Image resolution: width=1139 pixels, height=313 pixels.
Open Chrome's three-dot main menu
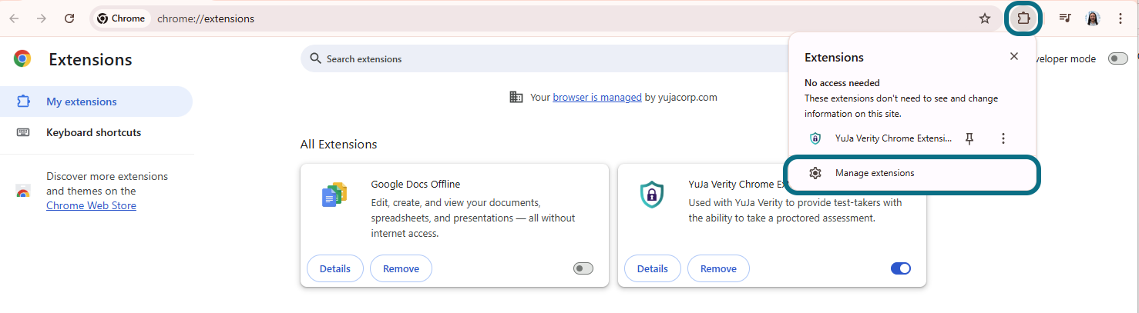(x=1121, y=18)
